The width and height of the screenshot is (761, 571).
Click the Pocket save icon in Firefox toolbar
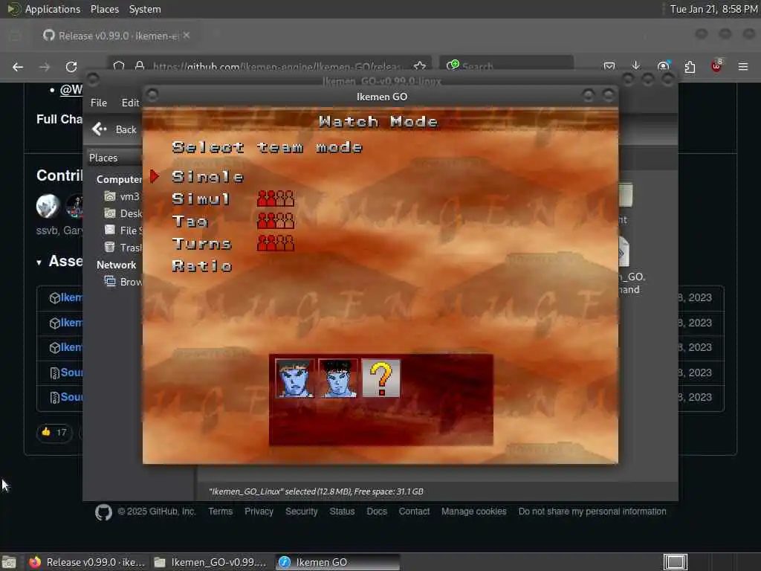point(609,66)
